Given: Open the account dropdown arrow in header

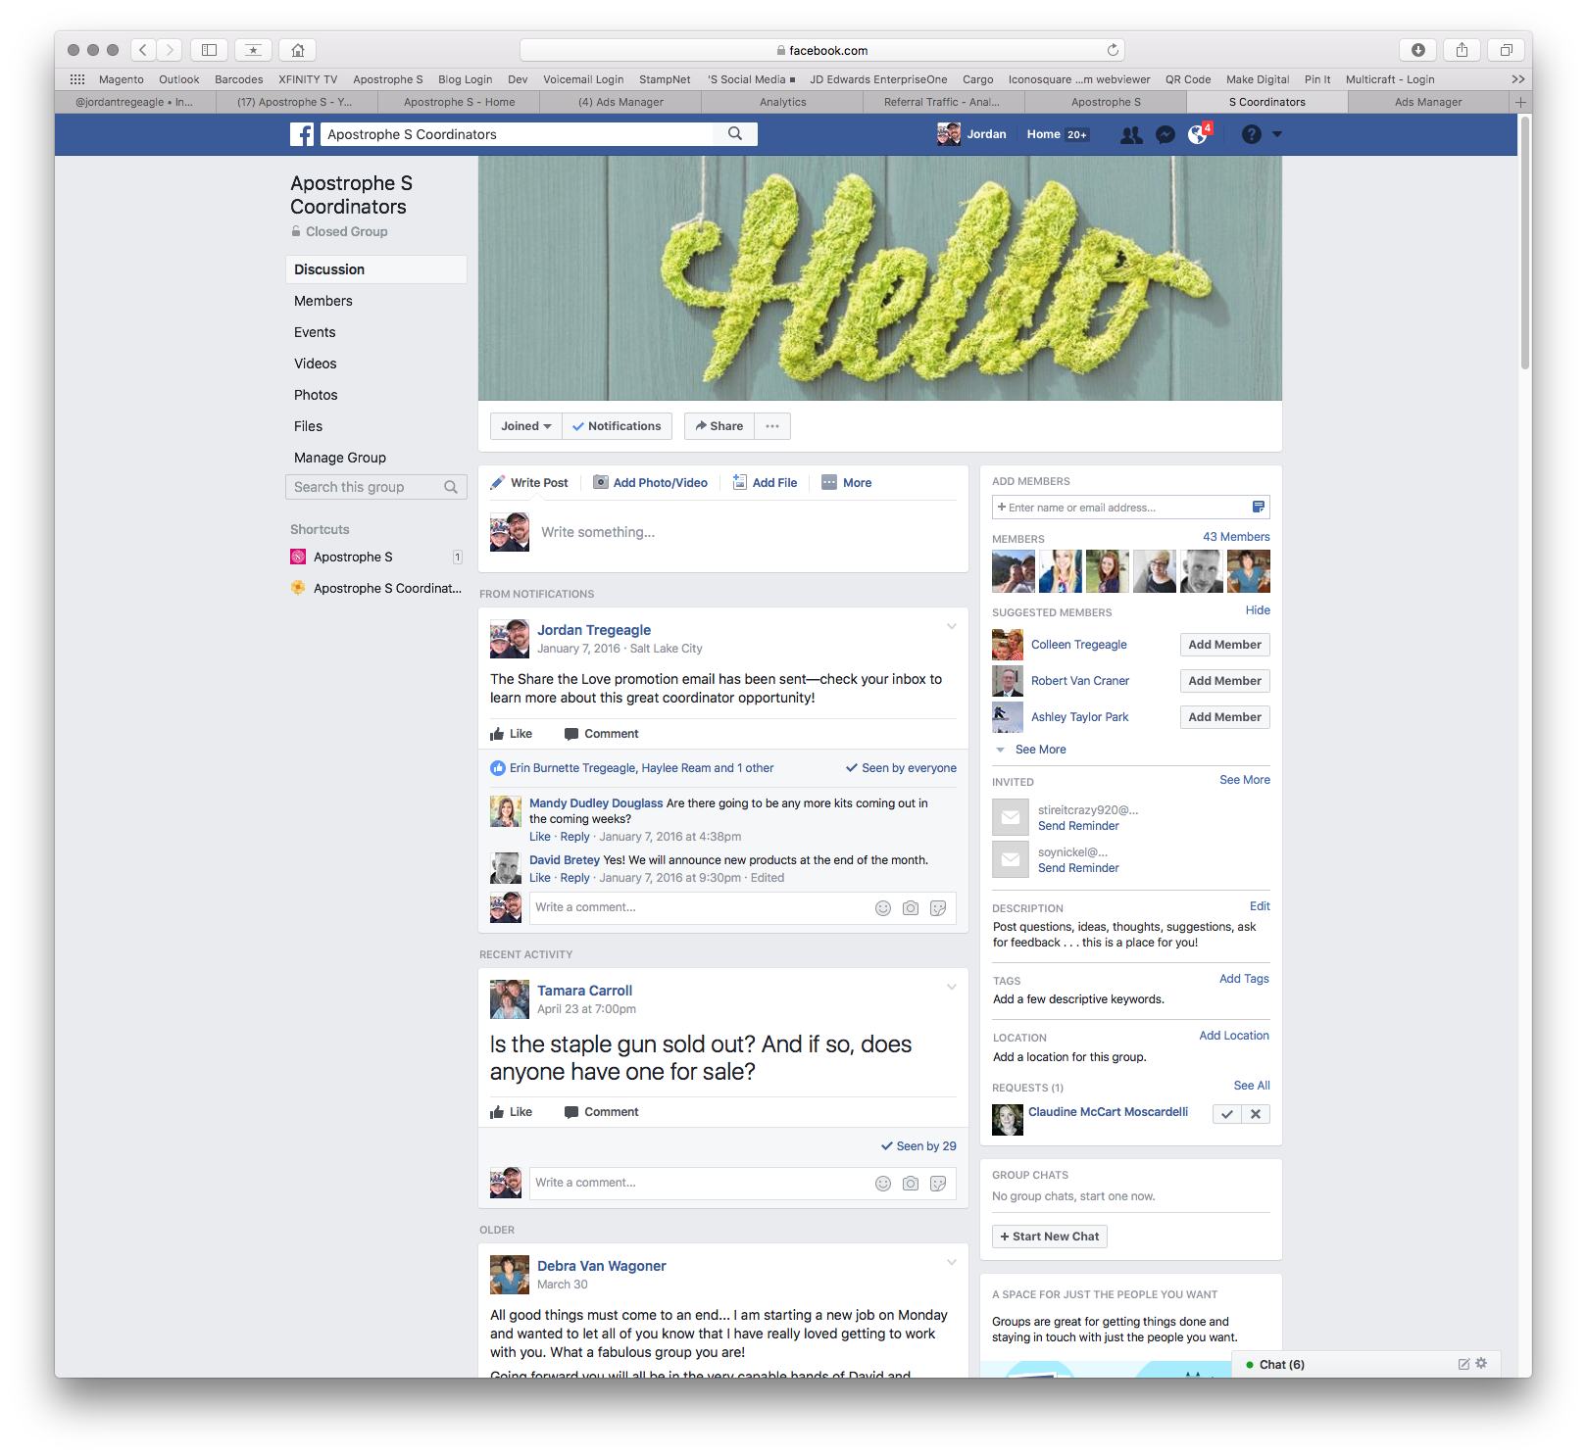Looking at the screenshot, I should pos(1277,134).
